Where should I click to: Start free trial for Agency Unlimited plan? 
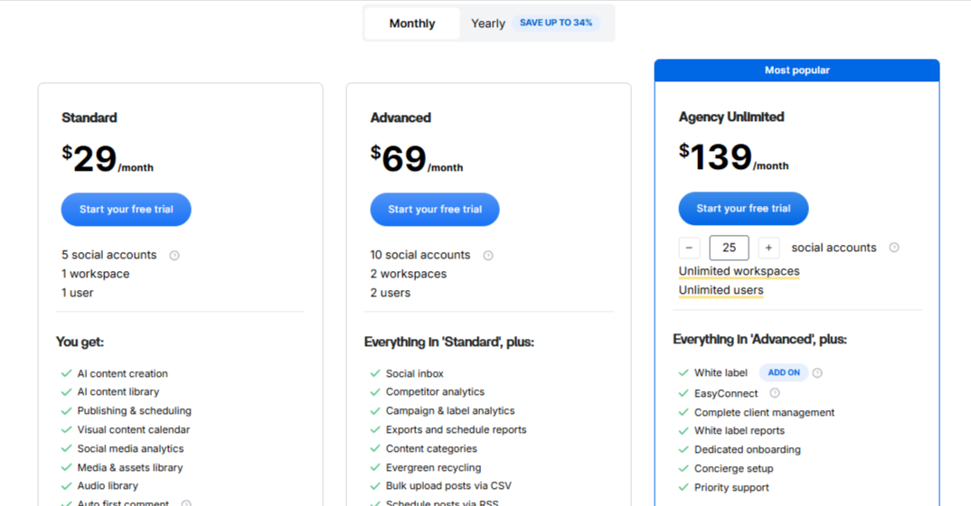coord(743,209)
